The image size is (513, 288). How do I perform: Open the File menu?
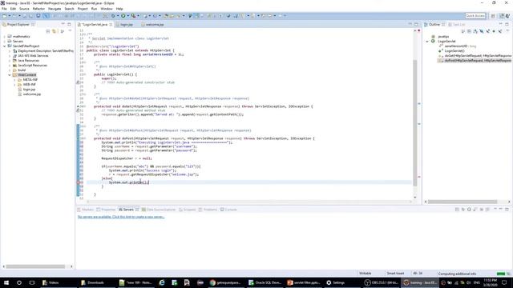(x=4, y=9)
